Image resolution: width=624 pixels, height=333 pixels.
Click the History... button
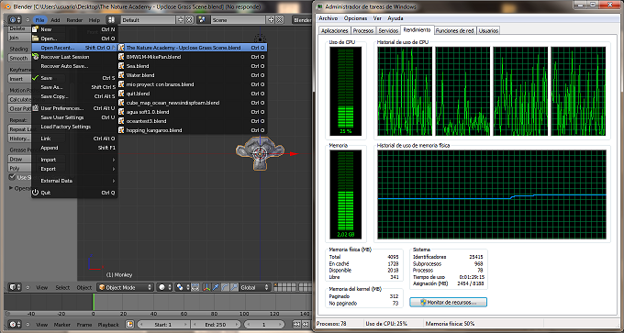coord(19,139)
